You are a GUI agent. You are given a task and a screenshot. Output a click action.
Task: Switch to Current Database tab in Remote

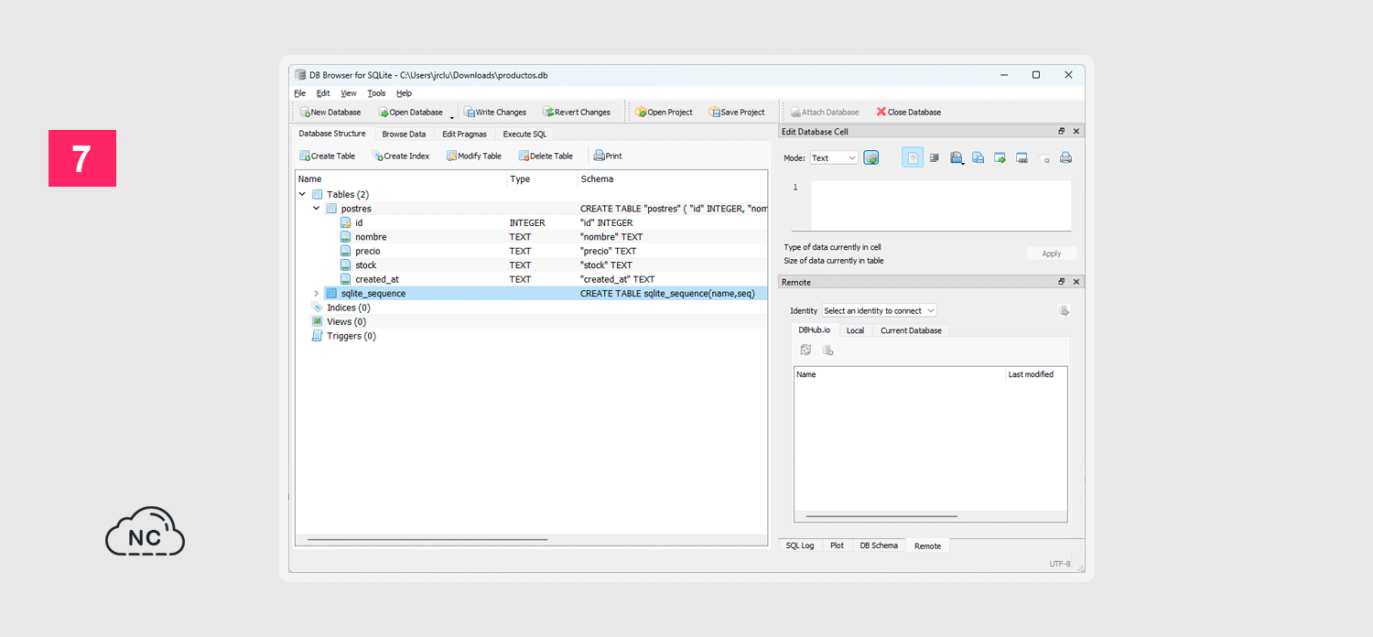click(911, 330)
